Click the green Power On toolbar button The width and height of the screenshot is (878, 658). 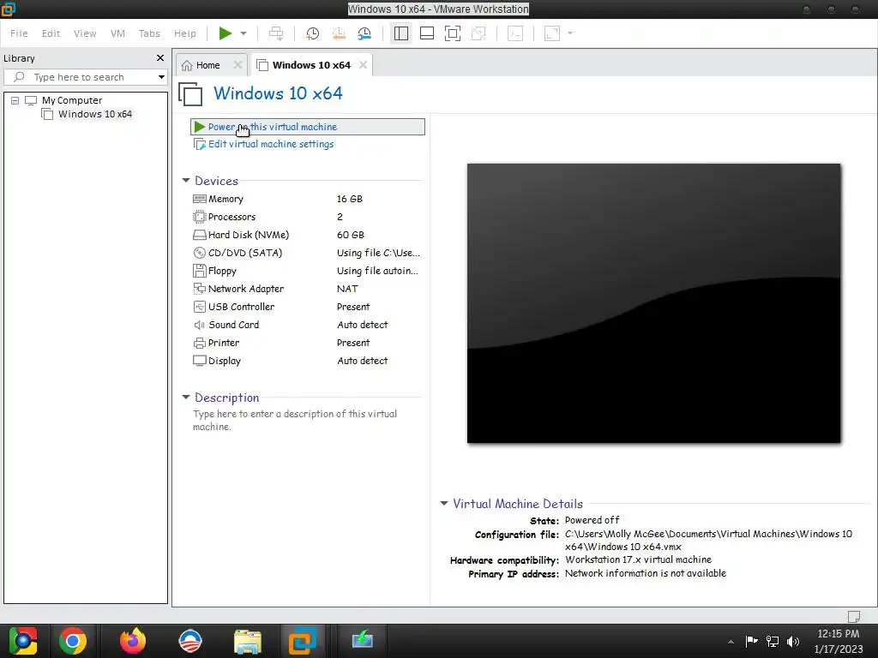[x=226, y=33]
